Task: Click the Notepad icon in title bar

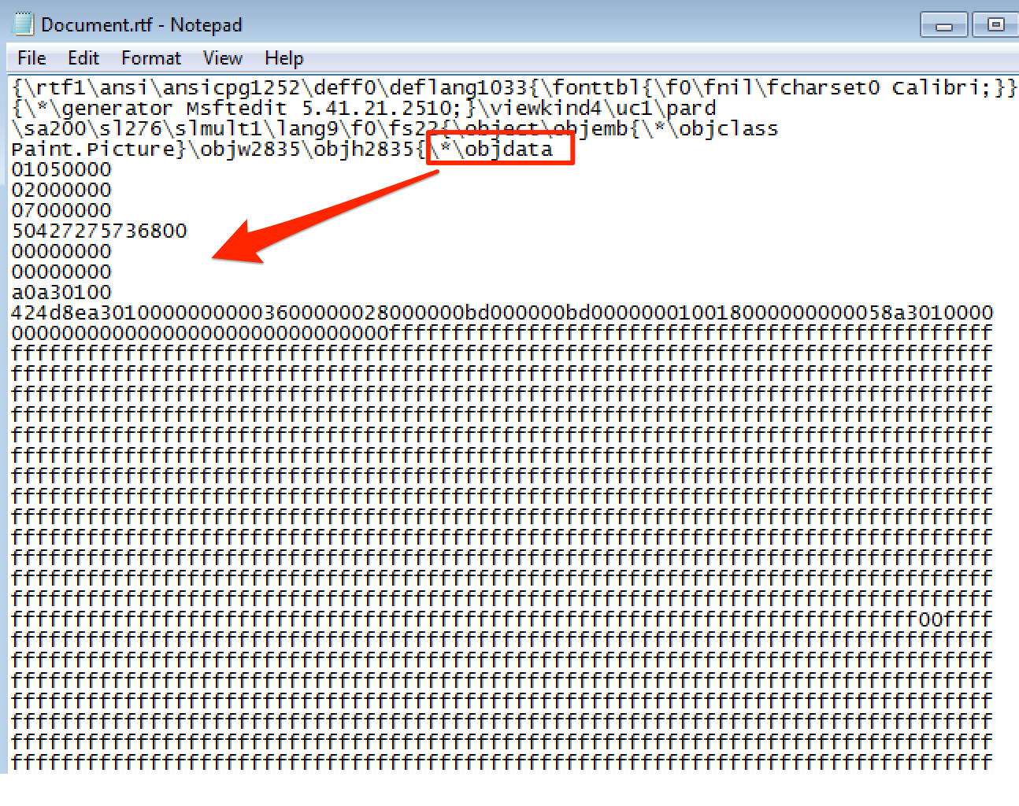Action: (x=24, y=24)
